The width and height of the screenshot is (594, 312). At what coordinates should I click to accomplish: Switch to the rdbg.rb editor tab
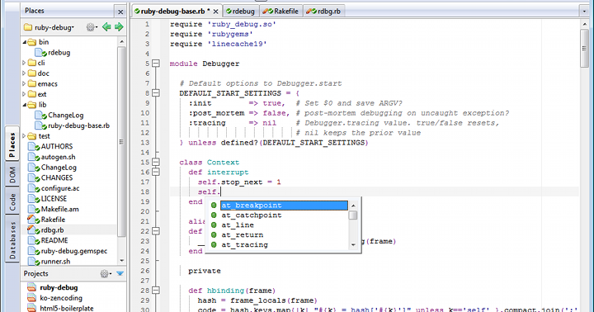323,12
